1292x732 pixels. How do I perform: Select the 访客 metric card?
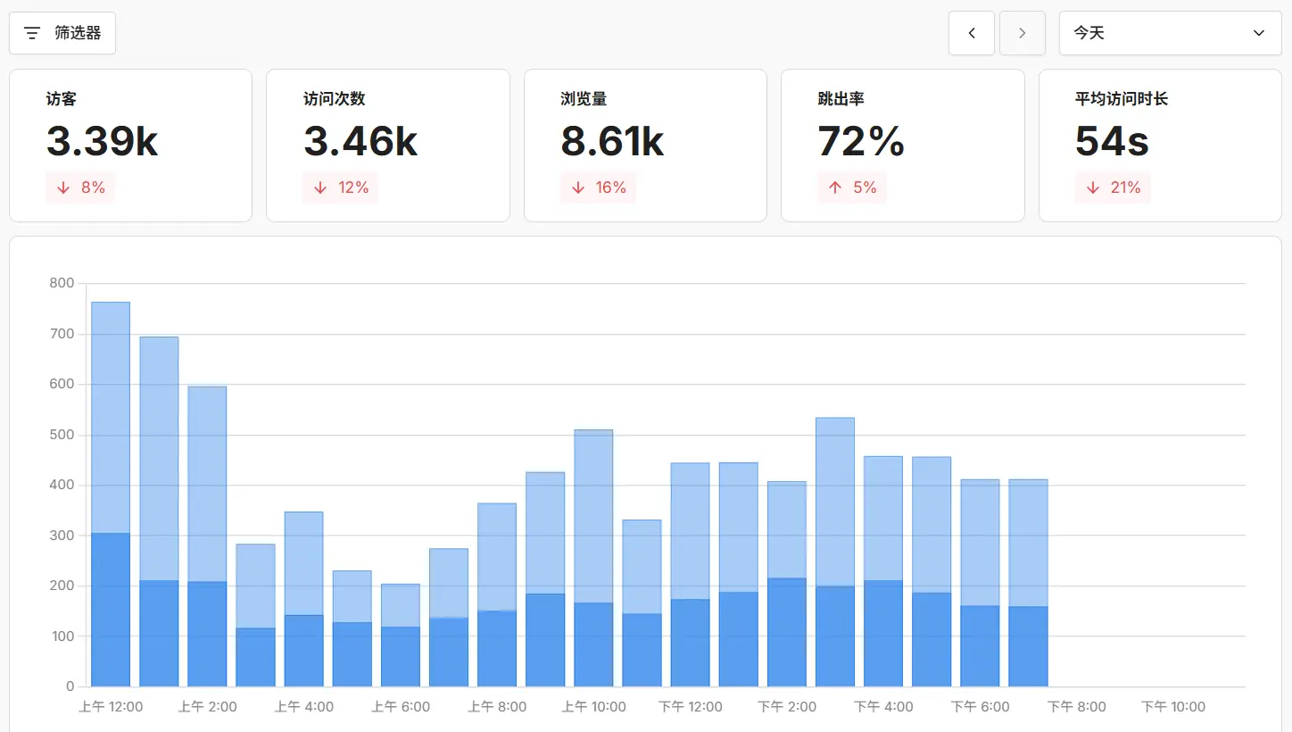click(131, 146)
